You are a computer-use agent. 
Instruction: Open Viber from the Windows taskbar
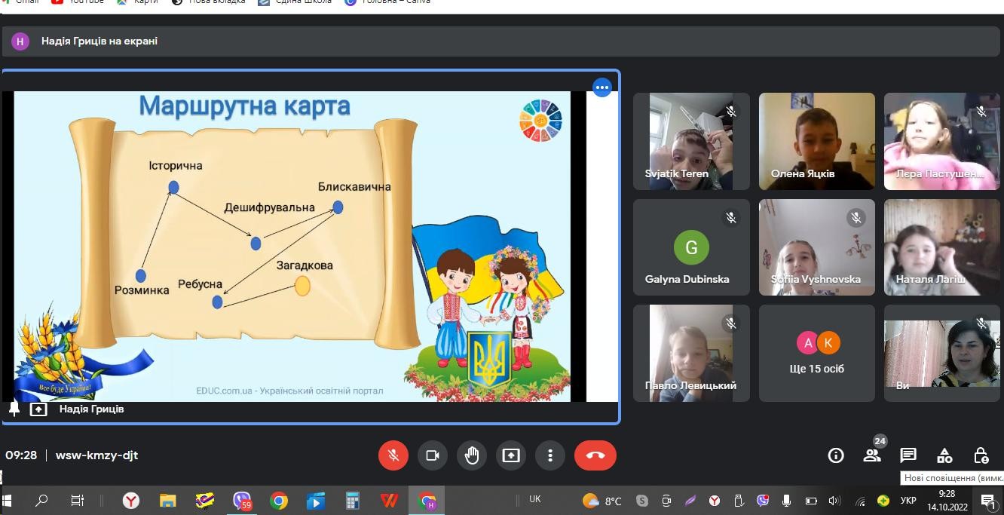(x=242, y=501)
